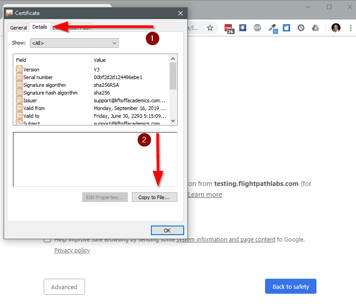This screenshot has height=306, width=356.
Task: Open the Learn more link
Action: 205,195
